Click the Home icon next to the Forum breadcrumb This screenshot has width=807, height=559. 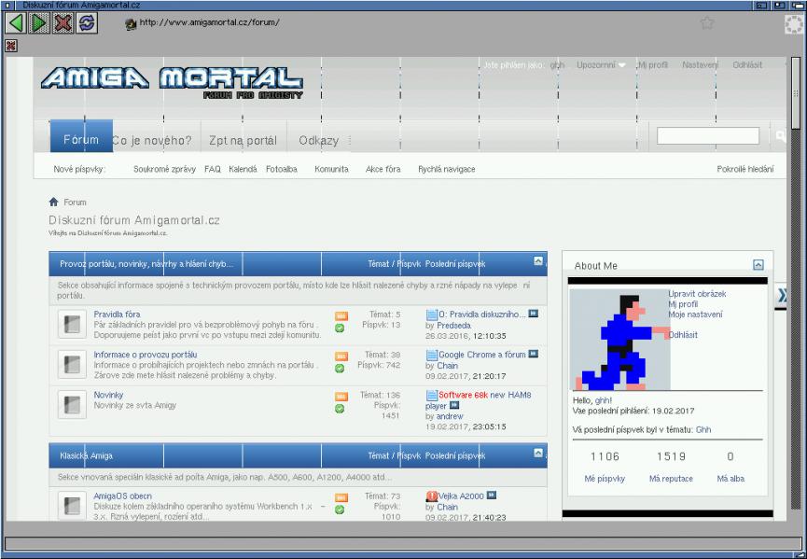[x=54, y=202]
